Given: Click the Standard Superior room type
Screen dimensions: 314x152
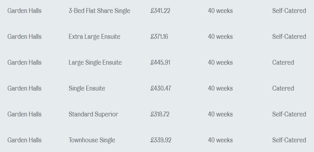Looking at the screenshot, I should tap(93, 114).
